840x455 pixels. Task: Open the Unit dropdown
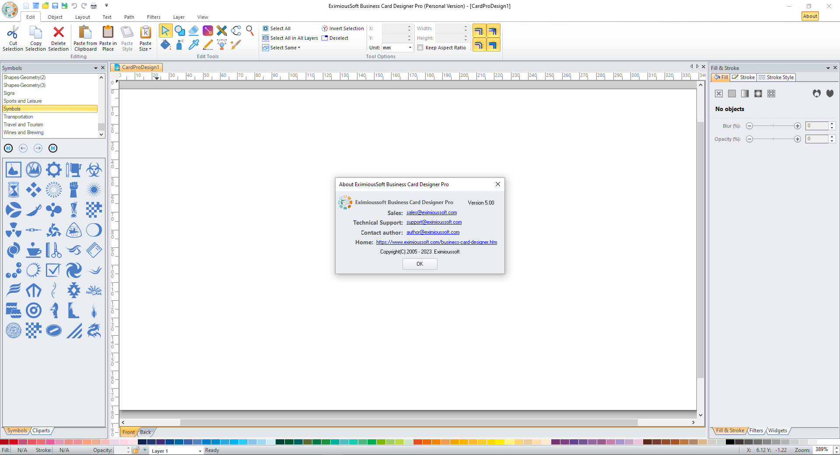pos(410,48)
